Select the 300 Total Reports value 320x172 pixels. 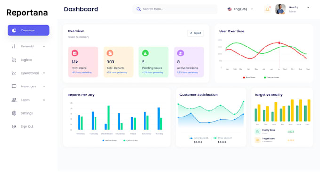(x=111, y=62)
